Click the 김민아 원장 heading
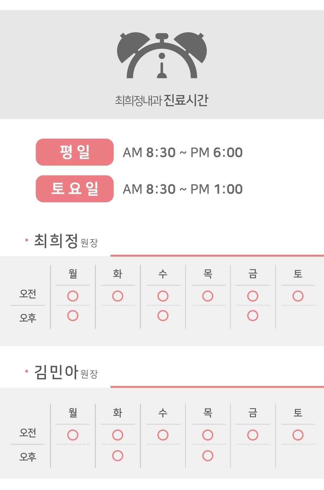The image size is (324, 490). [66, 372]
